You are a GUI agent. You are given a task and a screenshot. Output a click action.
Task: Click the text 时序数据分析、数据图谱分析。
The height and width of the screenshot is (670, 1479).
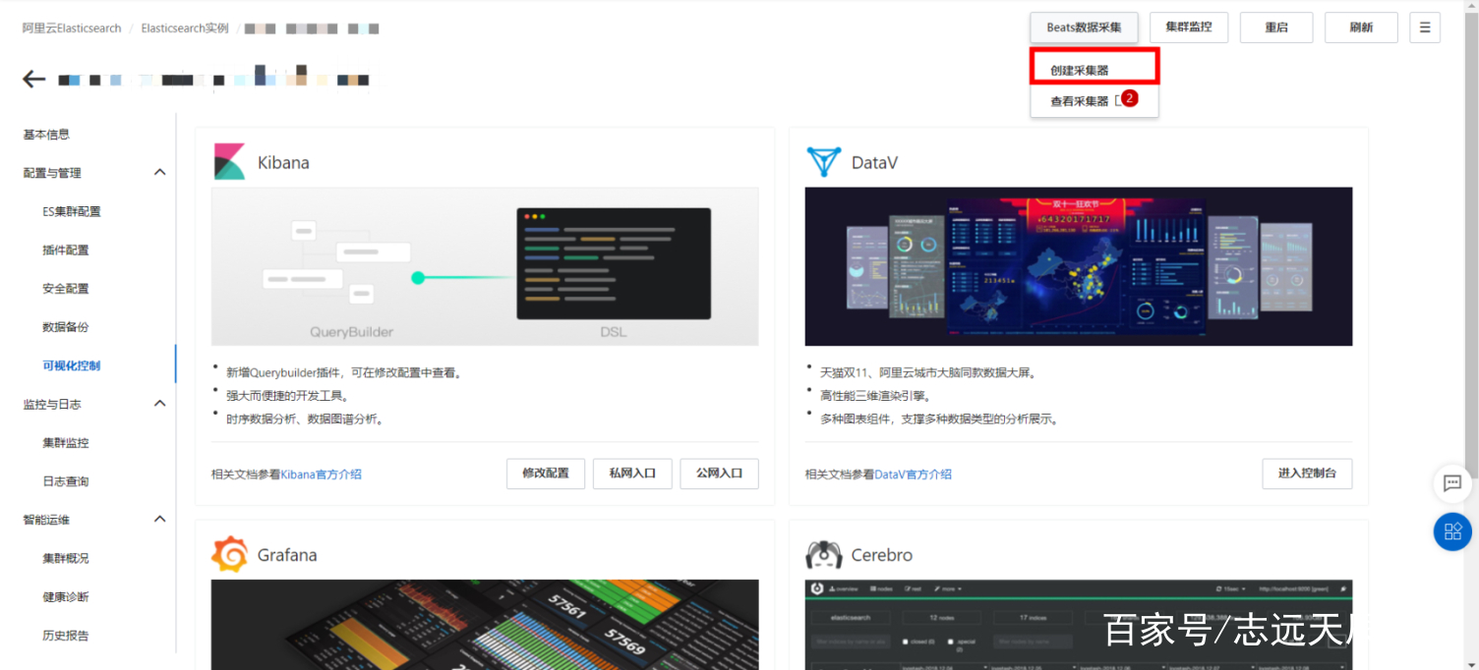pos(305,419)
